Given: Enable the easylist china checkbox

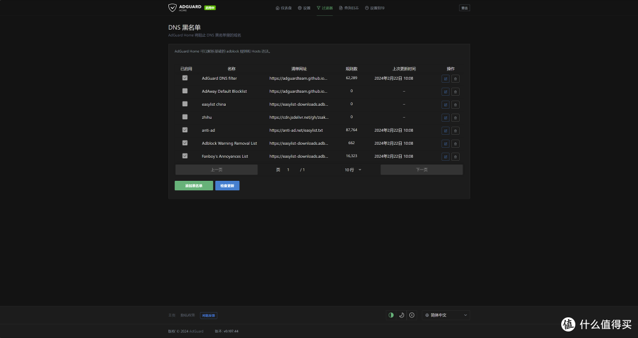Looking at the screenshot, I should click(x=185, y=104).
